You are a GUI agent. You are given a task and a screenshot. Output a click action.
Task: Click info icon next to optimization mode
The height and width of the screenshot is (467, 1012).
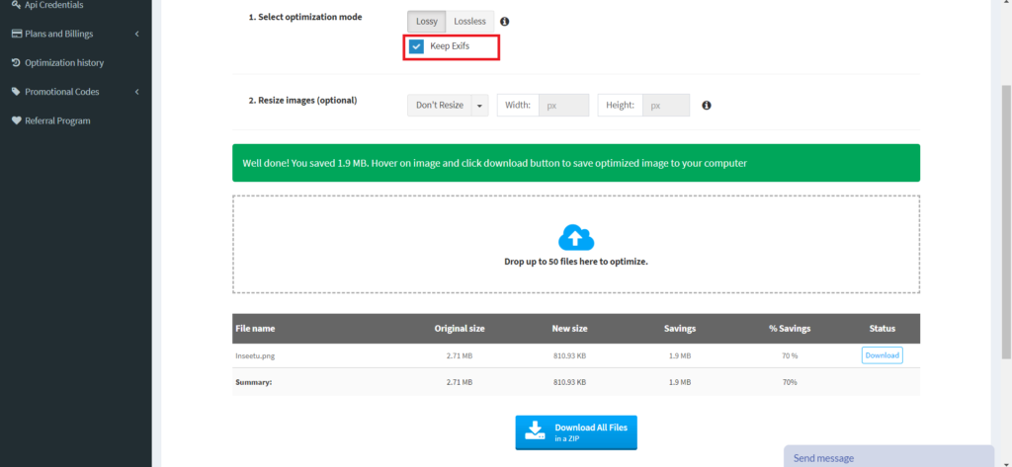(x=505, y=22)
